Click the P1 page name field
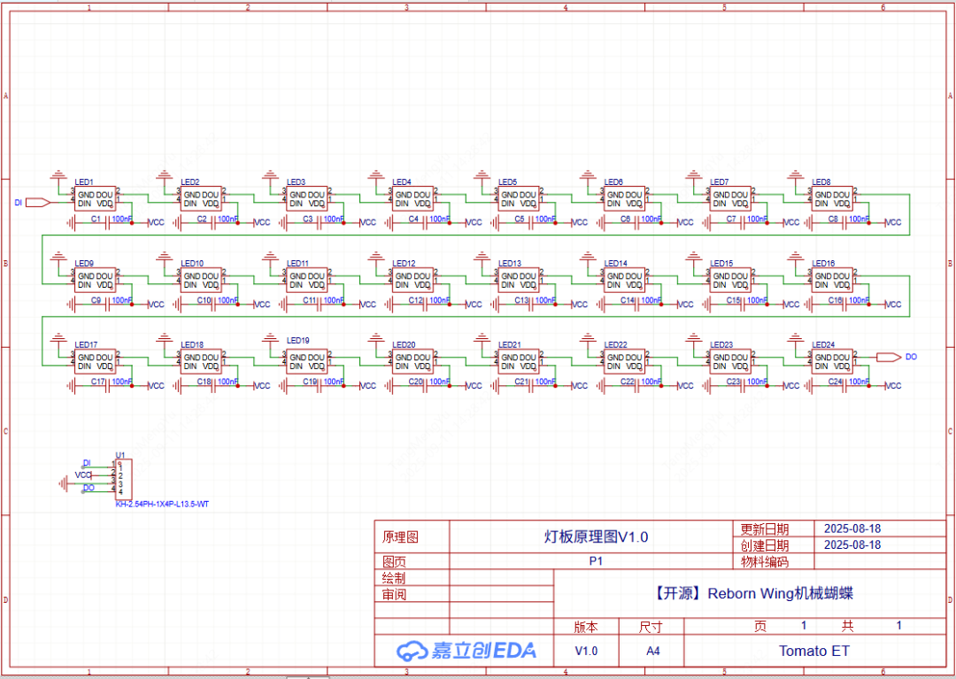This screenshot has width=956, height=679. click(x=595, y=561)
